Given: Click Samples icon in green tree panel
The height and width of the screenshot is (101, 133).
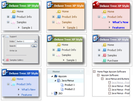Looking at the screenshot, I should point(14,22).
